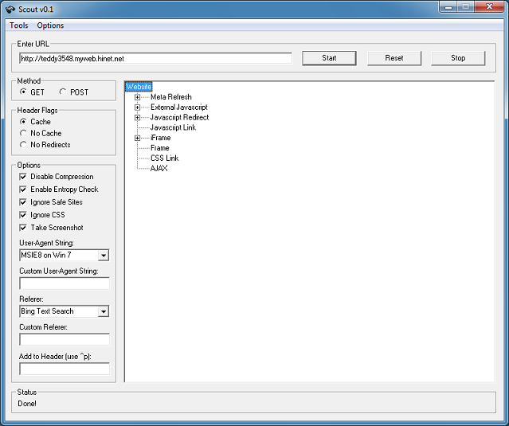Viewport: 509px width, 426px height.
Task: Choose the No Redirects option
Action: pos(23,145)
